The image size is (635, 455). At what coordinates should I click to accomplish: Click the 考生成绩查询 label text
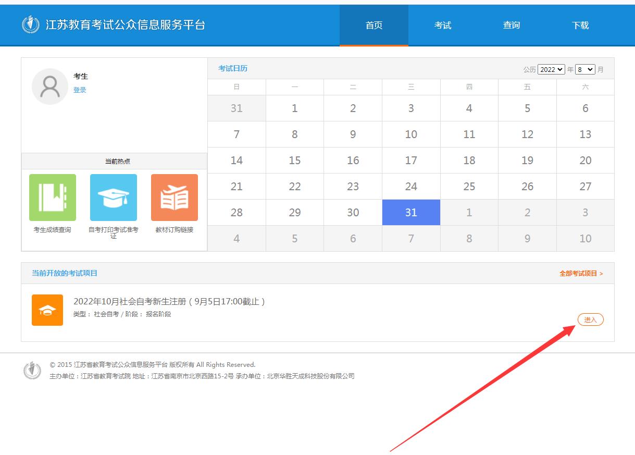53,230
